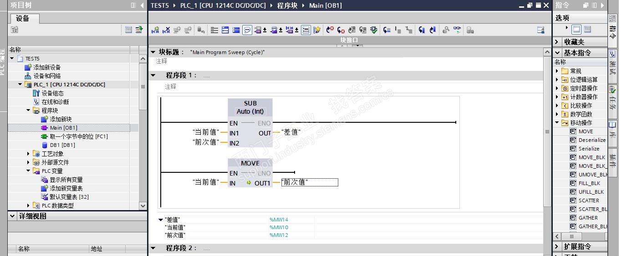The image size is (622, 256).
Task: Select Serialize instruction in list
Action: (589, 149)
